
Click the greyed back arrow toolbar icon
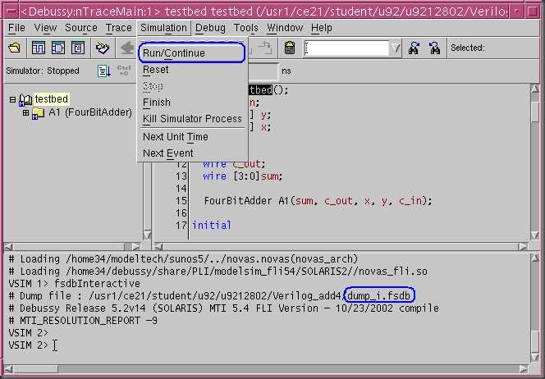point(127,48)
